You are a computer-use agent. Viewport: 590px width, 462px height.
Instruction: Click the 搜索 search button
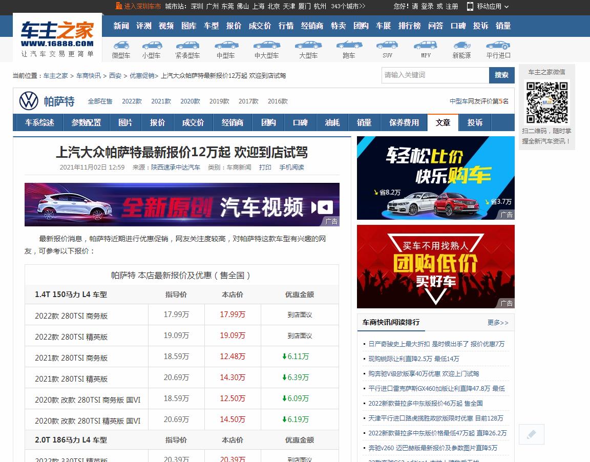coord(501,75)
